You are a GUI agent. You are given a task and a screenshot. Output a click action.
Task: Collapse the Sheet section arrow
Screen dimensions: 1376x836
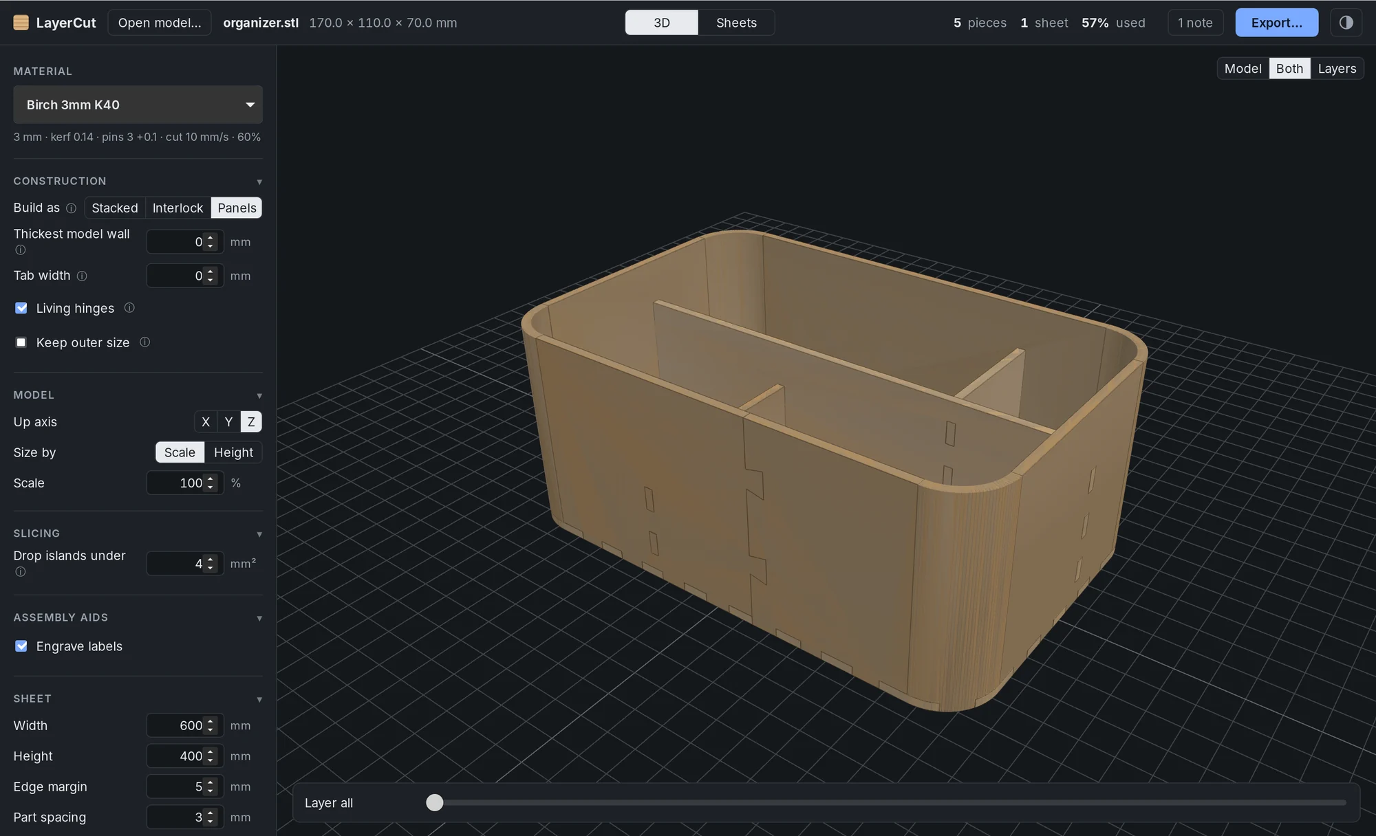click(259, 700)
